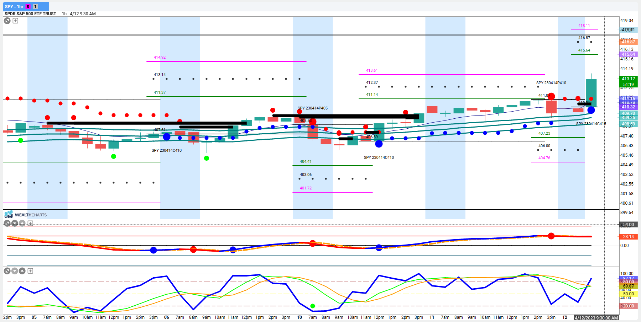641x322 pixels.
Task: Click the large red dot on the 23.14 indicator line
Action: [x=551, y=236]
